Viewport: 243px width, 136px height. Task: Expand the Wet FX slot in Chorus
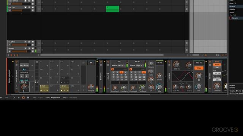tap(199, 63)
